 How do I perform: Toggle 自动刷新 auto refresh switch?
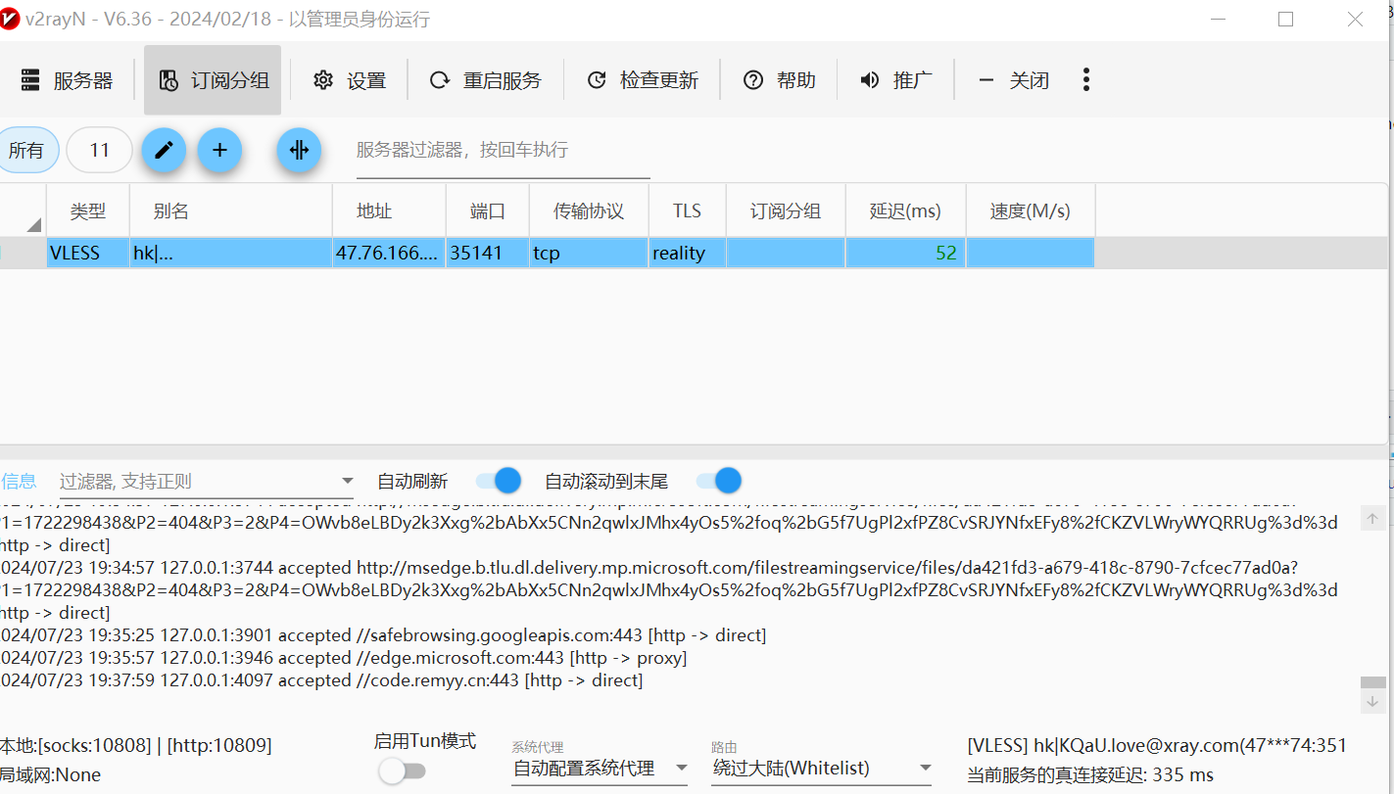[499, 481]
